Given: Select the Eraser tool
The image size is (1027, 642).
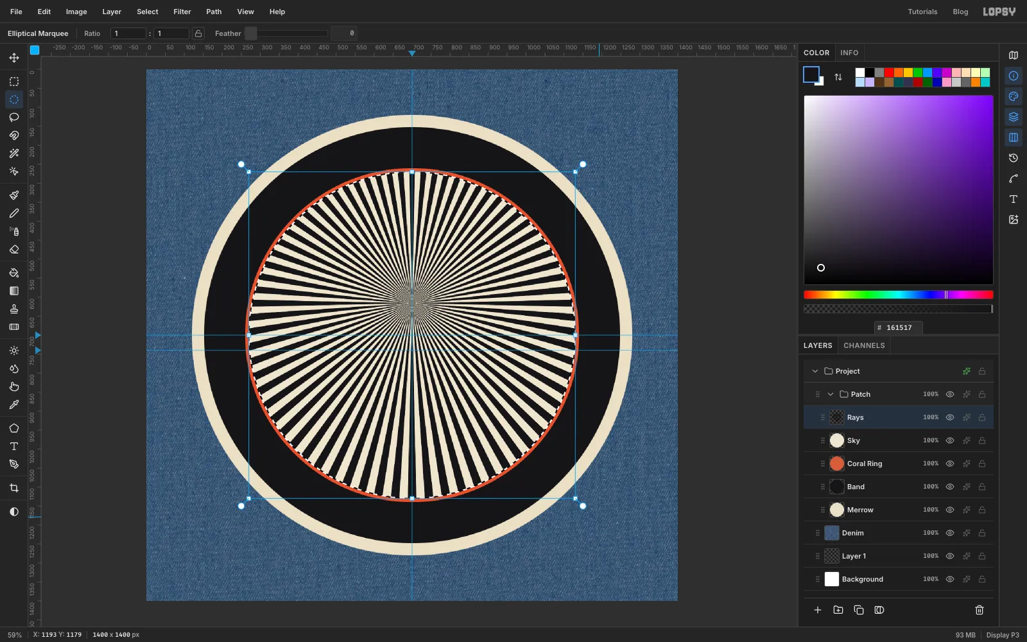Looking at the screenshot, I should pyautogui.click(x=14, y=249).
